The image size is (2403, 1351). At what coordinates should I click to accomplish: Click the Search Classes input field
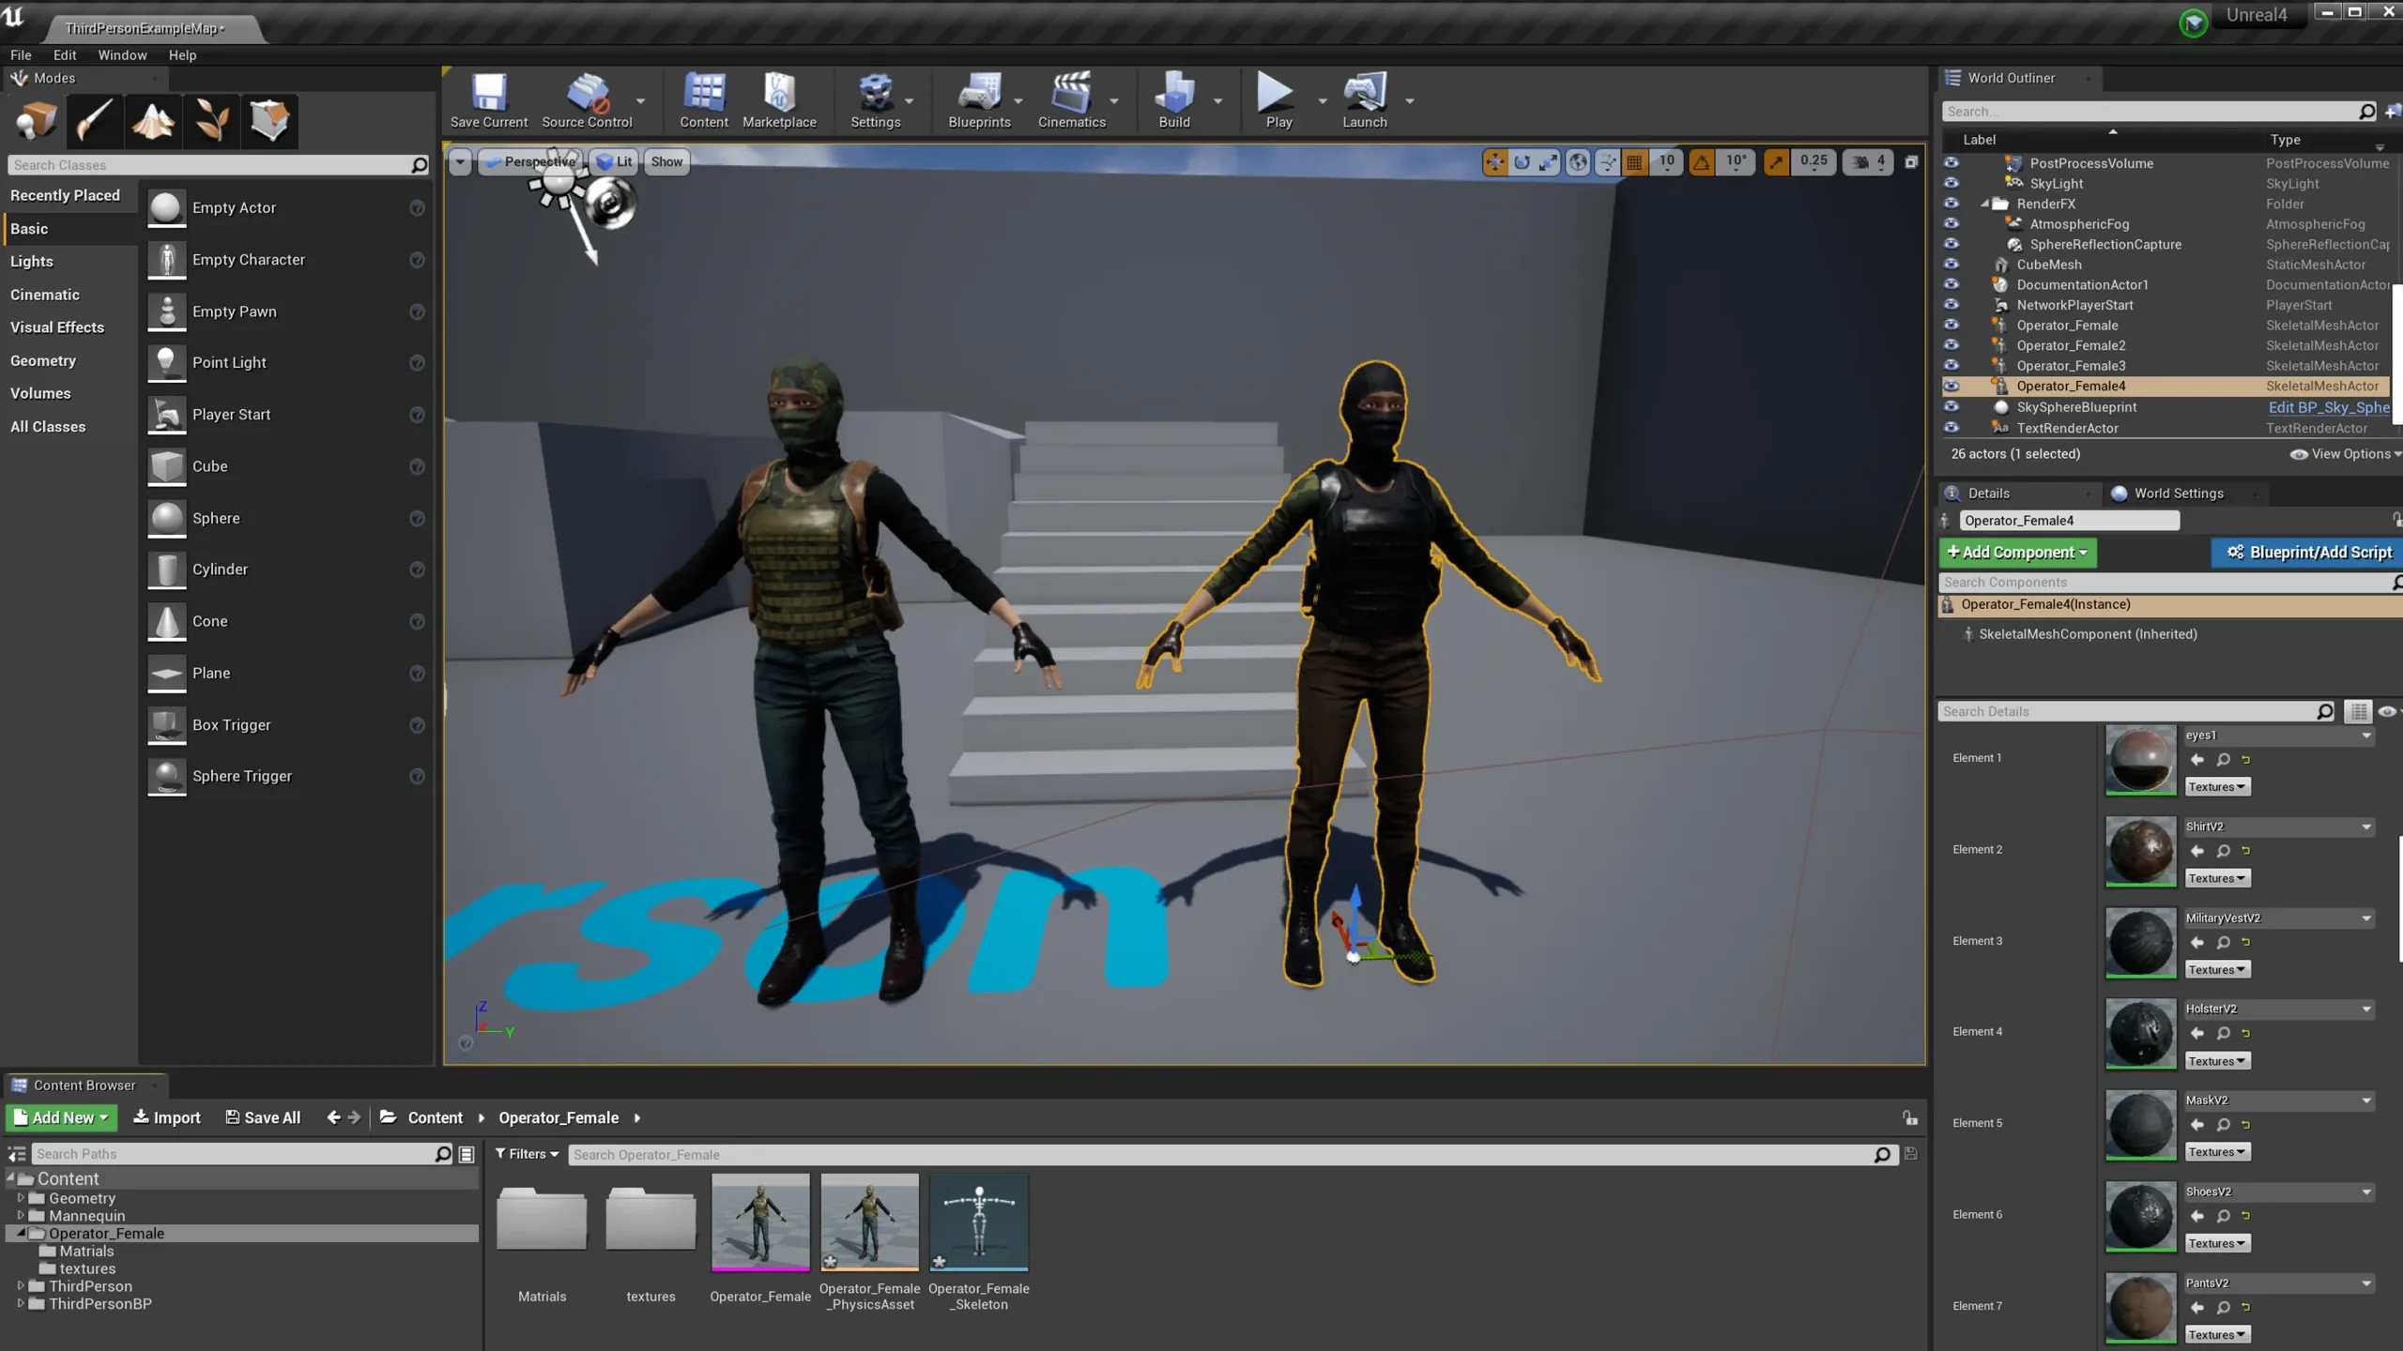click(x=218, y=165)
